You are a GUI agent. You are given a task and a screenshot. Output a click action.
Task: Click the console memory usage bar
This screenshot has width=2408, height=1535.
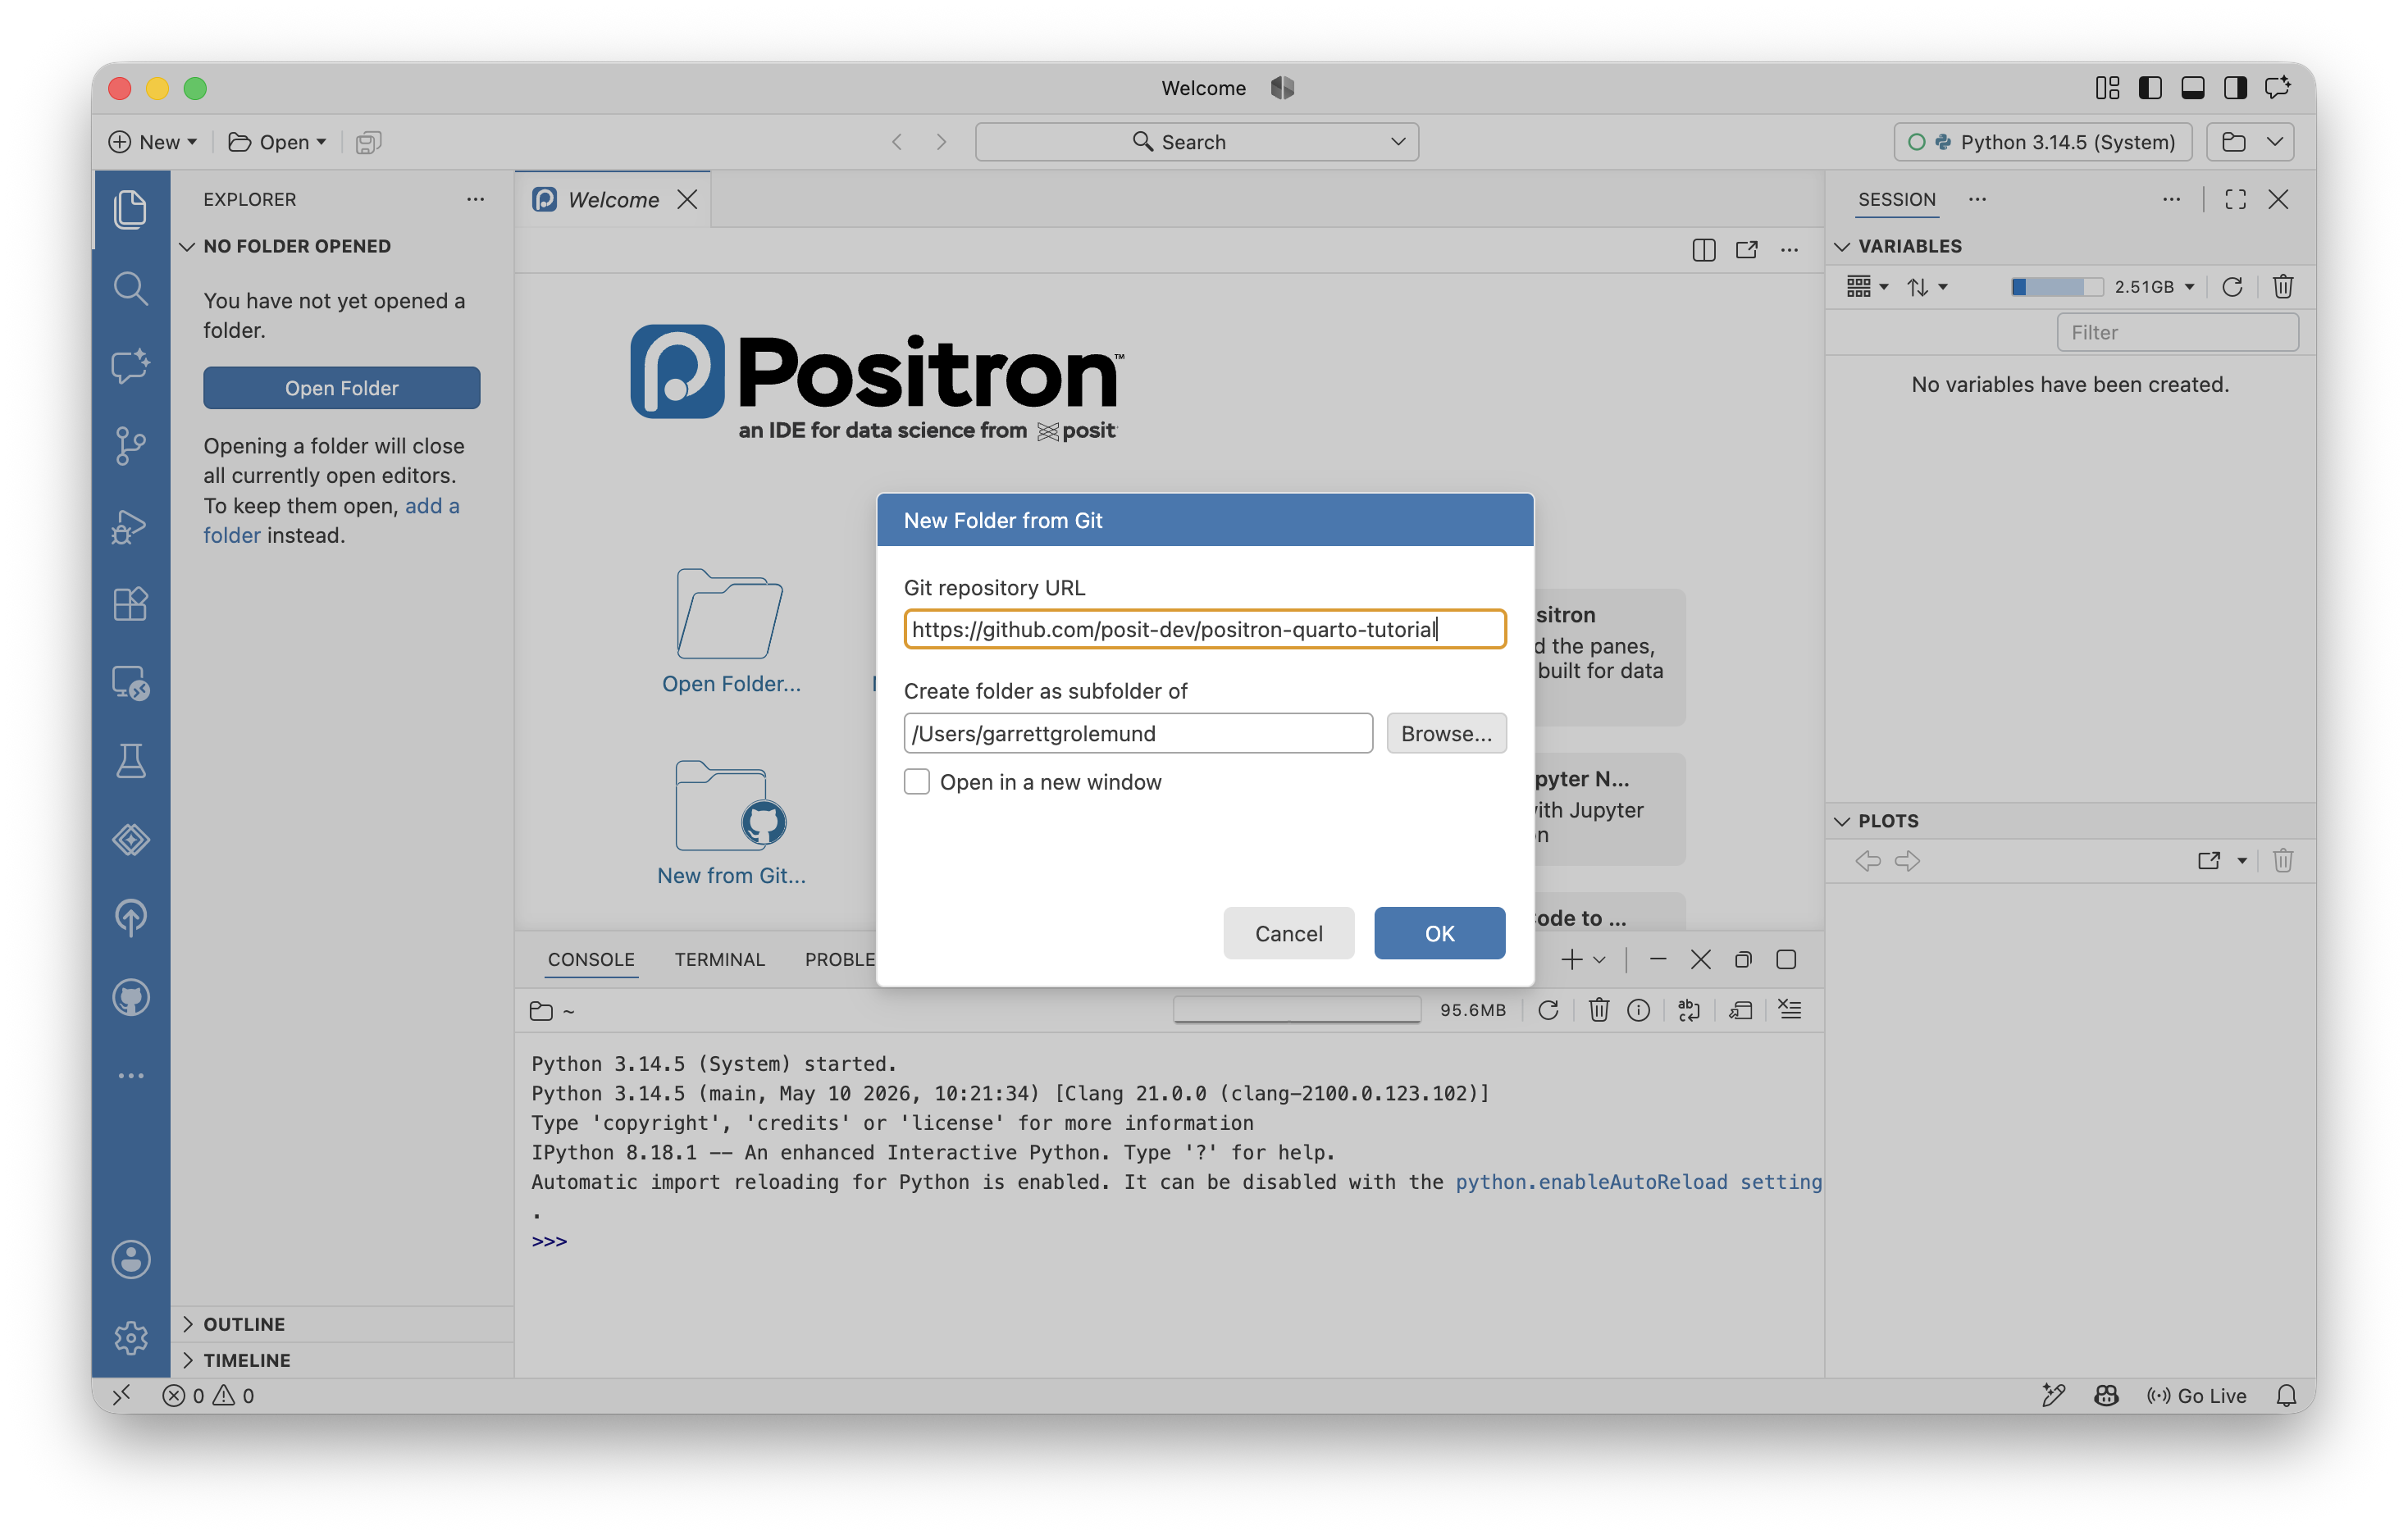coord(1296,1011)
